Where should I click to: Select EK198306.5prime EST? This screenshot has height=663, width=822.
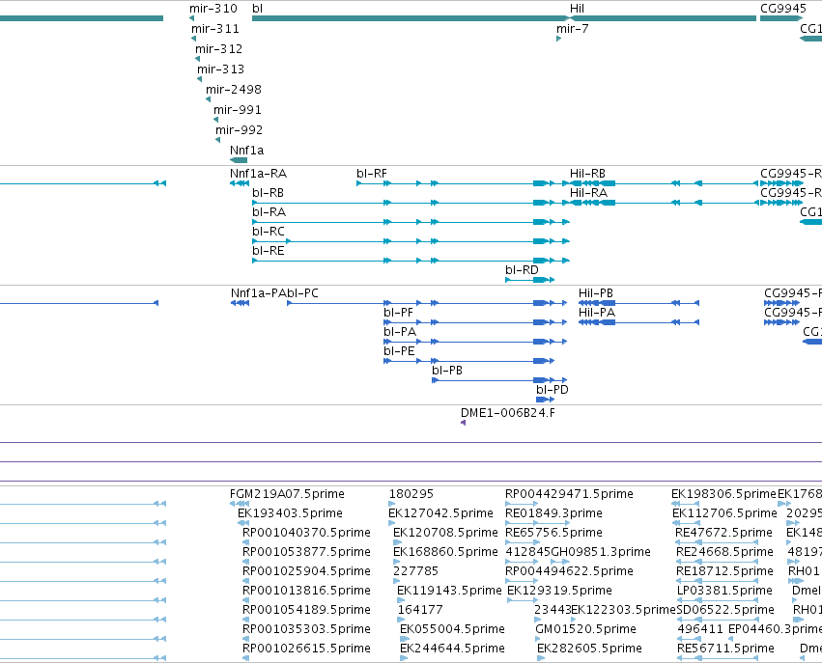tap(685, 504)
